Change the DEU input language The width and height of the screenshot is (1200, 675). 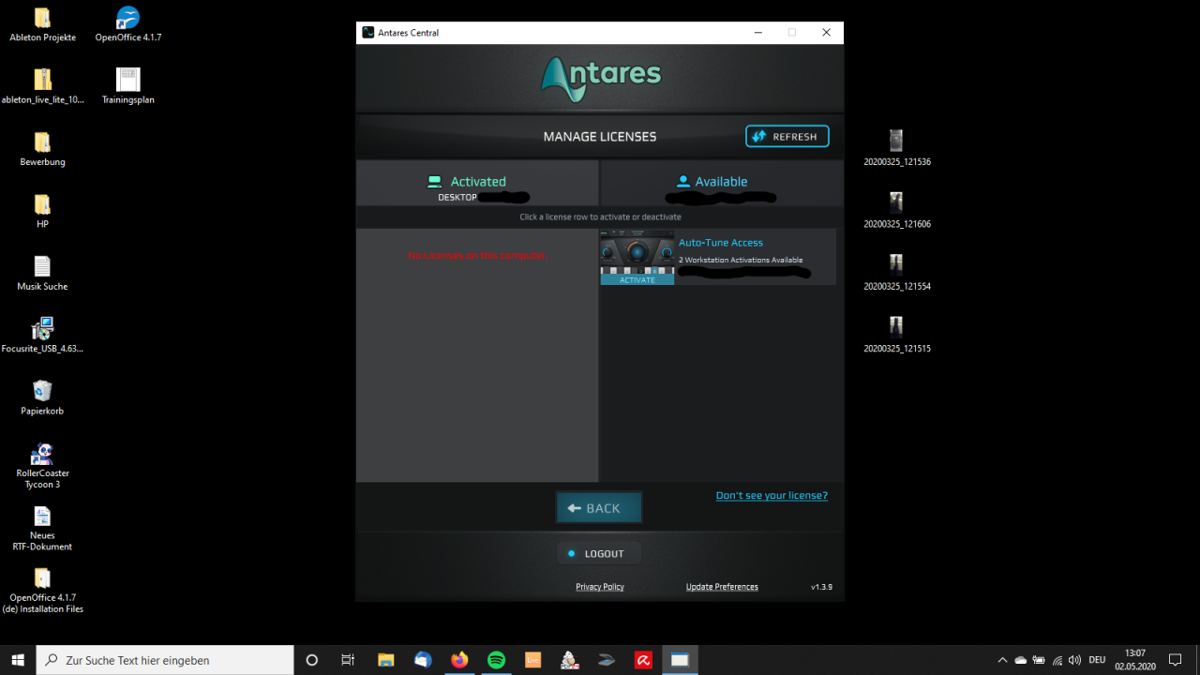pyautogui.click(x=1097, y=660)
